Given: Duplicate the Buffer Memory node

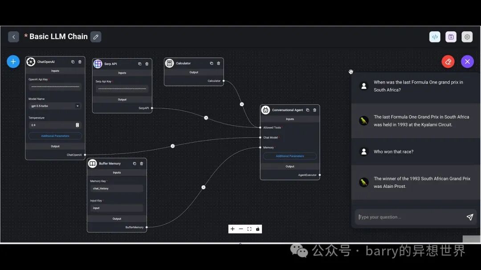Looking at the screenshot, I should click(x=135, y=163).
